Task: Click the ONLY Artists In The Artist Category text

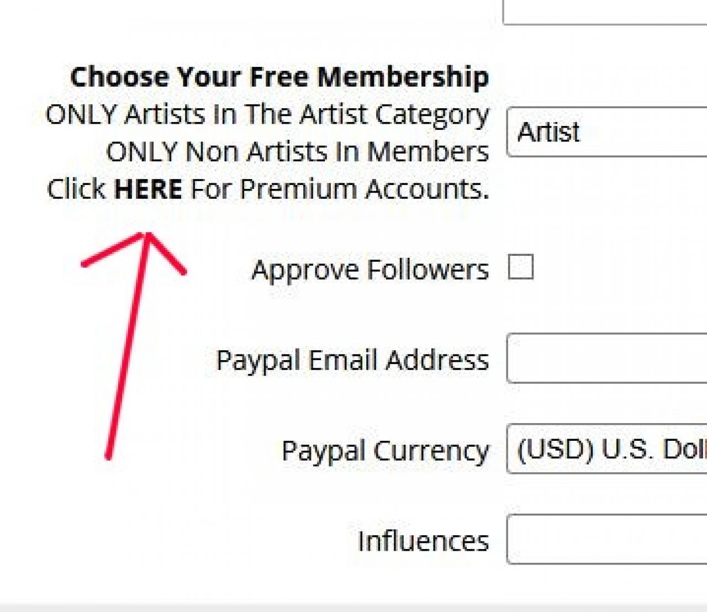Action: (x=267, y=115)
